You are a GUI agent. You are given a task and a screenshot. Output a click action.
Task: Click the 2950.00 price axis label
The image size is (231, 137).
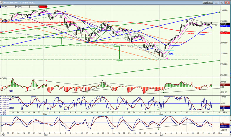click(x=225, y=11)
